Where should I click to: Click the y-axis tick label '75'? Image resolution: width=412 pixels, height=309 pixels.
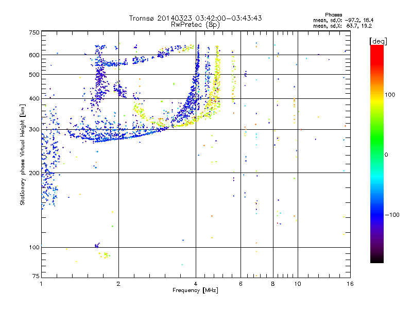click(36, 276)
